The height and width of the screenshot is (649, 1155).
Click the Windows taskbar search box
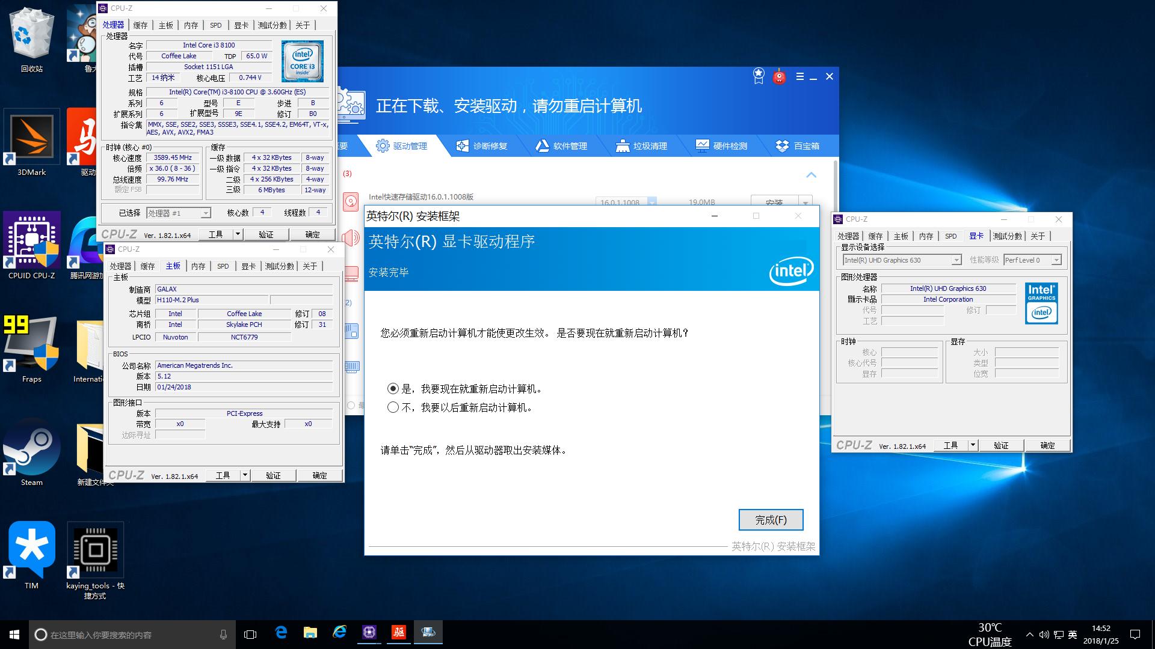point(120,634)
